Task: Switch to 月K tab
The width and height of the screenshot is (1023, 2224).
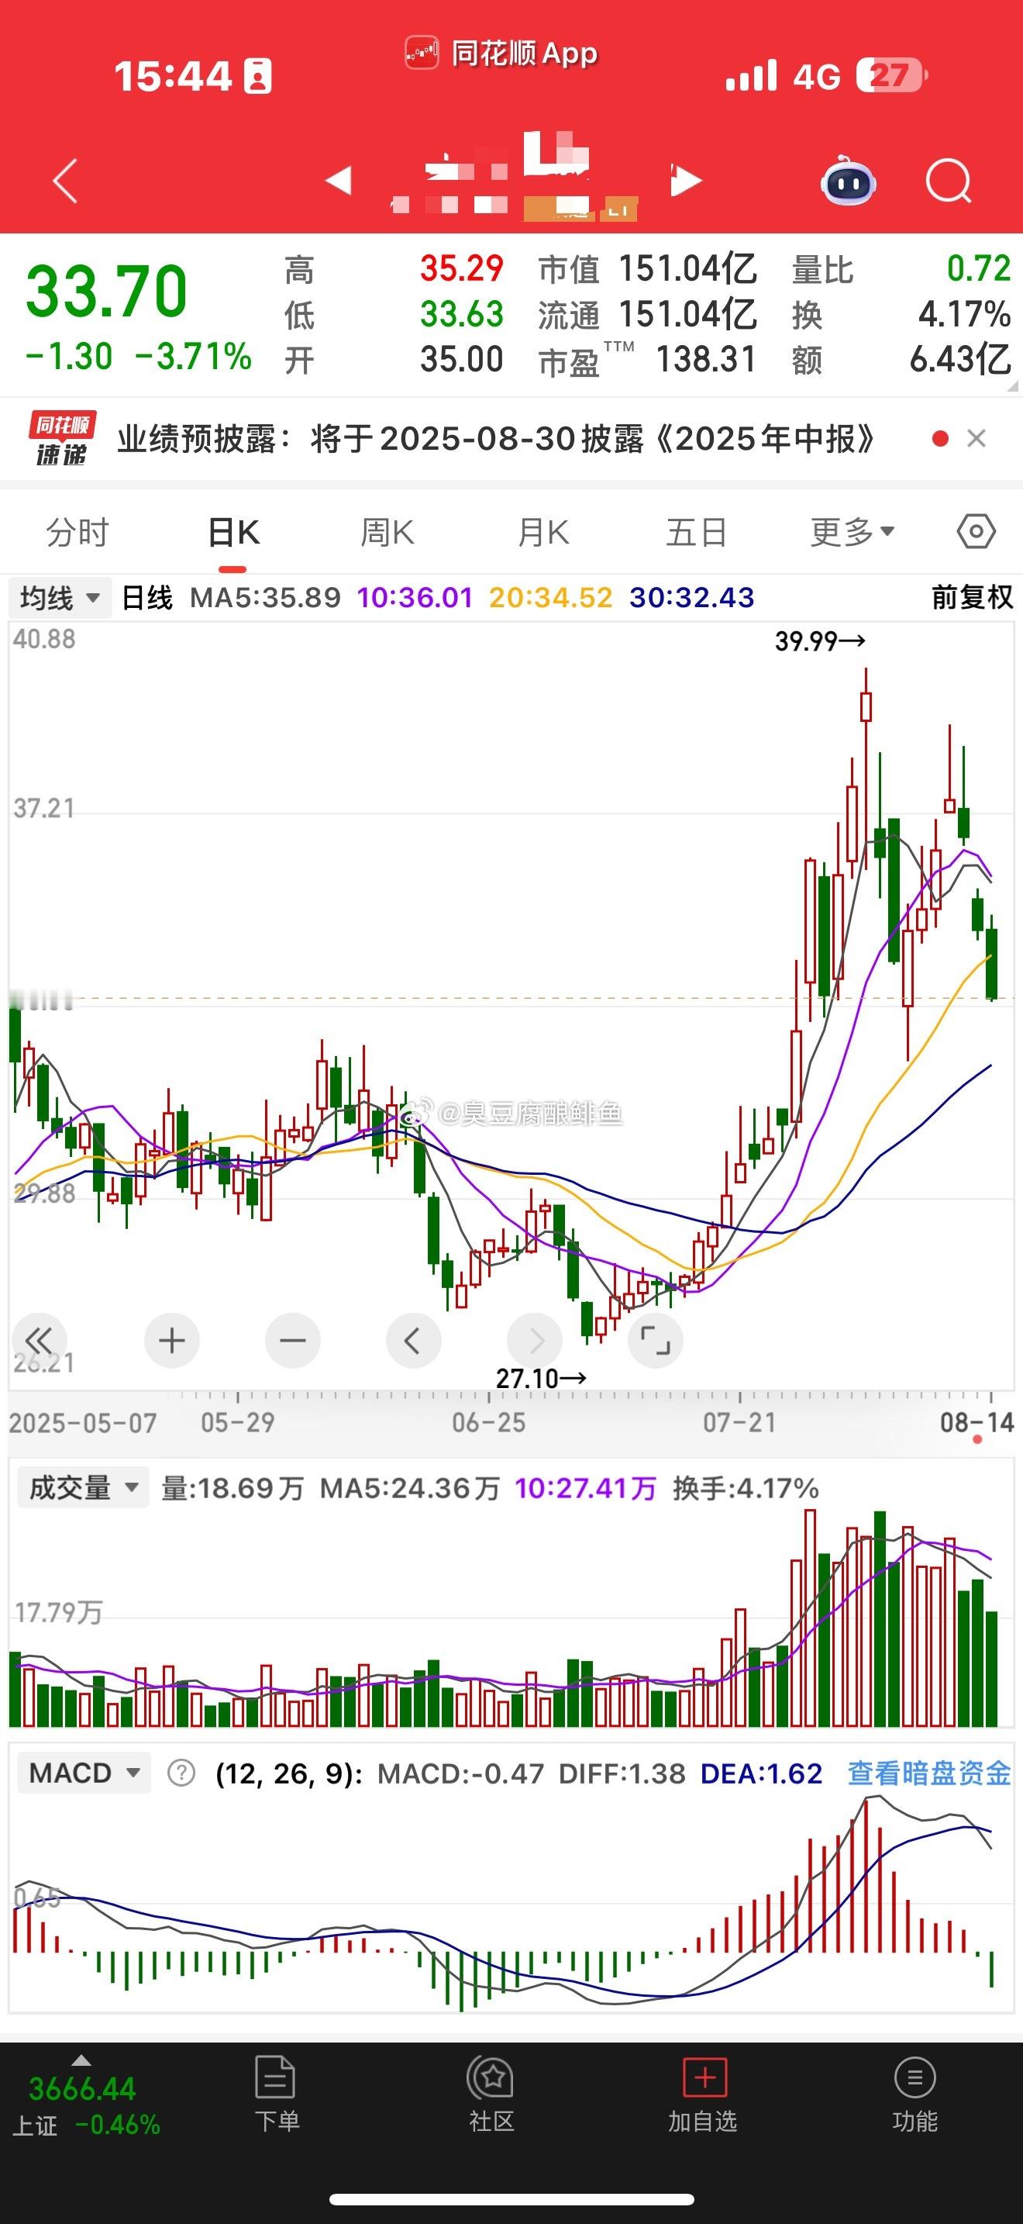Action: [x=543, y=533]
